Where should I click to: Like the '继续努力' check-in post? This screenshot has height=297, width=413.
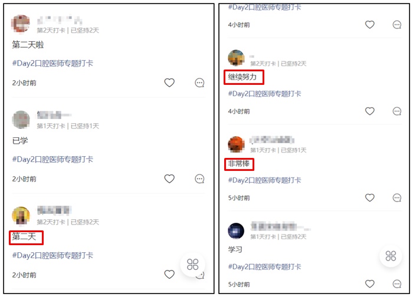click(370, 111)
